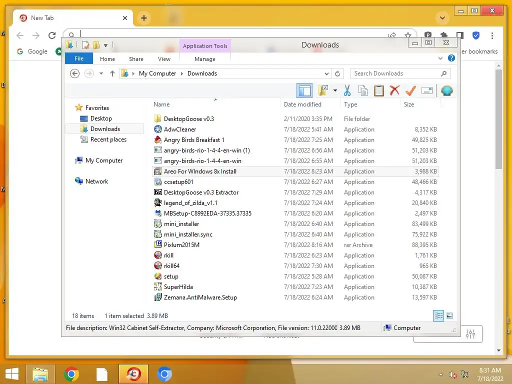Click the muted volume tray icon
Viewport: 512px width, 384px height.
(452, 374)
